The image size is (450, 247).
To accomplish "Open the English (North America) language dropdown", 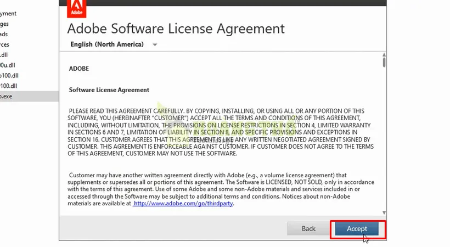I will coord(107,44).
